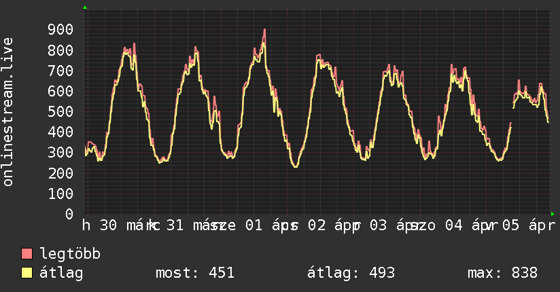560x292 pixels.
Task: Click the 'p 03 ápr' date label
Action: pyautogui.click(x=388, y=225)
